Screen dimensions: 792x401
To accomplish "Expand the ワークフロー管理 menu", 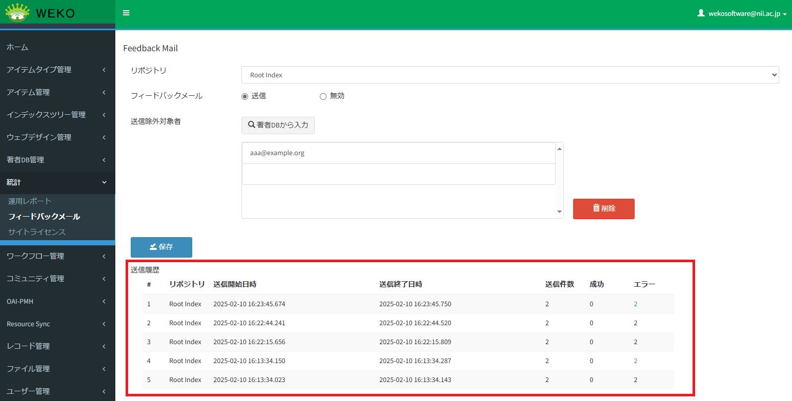I will (x=57, y=256).
